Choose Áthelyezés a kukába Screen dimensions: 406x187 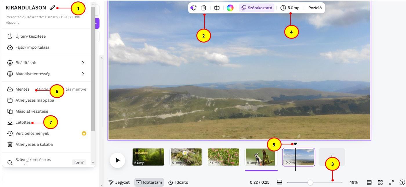[x=47, y=144]
